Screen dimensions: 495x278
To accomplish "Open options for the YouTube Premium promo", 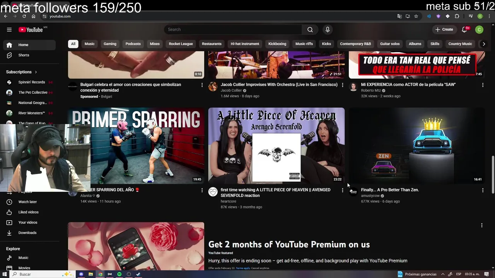I will point(481,225).
